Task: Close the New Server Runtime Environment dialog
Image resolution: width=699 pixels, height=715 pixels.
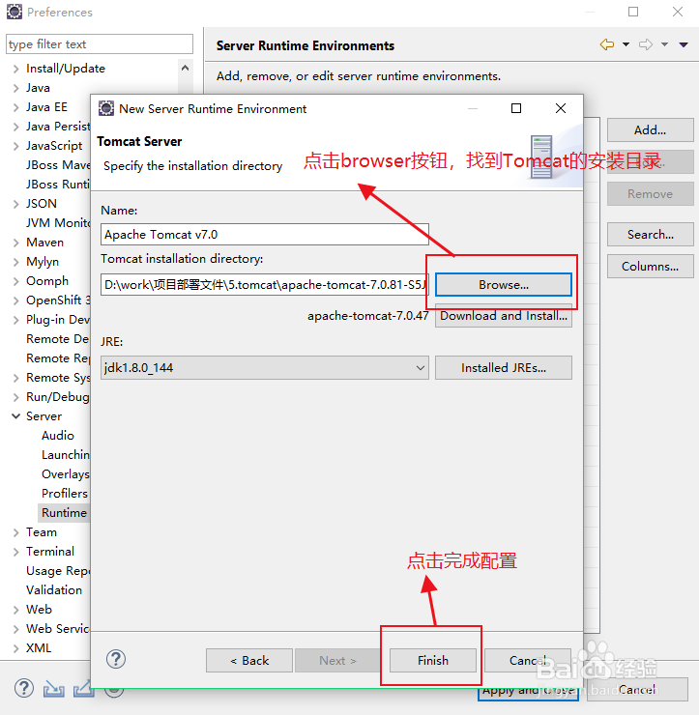Action: (561, 108)
